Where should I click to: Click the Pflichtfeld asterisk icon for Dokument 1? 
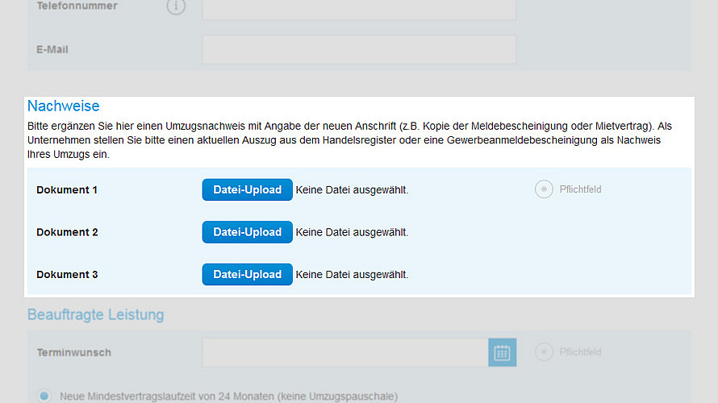pyautogui.click(x=544, y=189)
